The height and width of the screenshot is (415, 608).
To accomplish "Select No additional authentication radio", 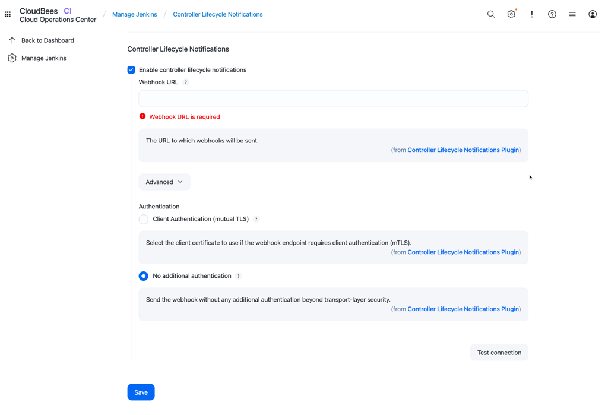I will (144, 276).
